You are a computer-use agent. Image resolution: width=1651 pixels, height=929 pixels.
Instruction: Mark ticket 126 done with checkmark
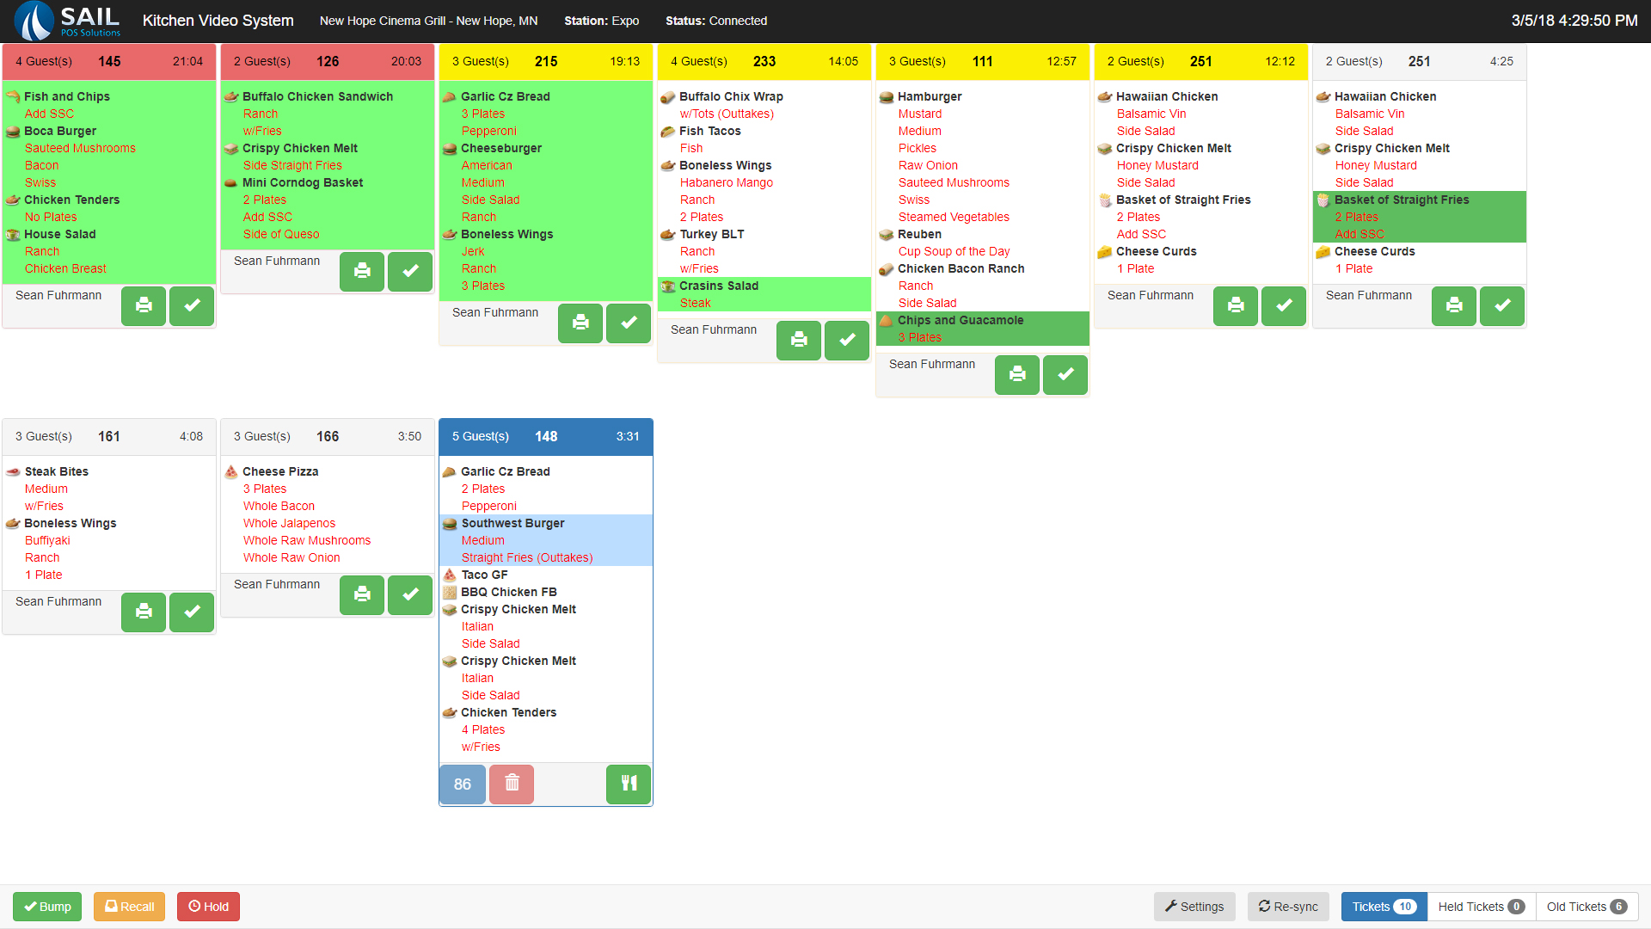point(410,271)
